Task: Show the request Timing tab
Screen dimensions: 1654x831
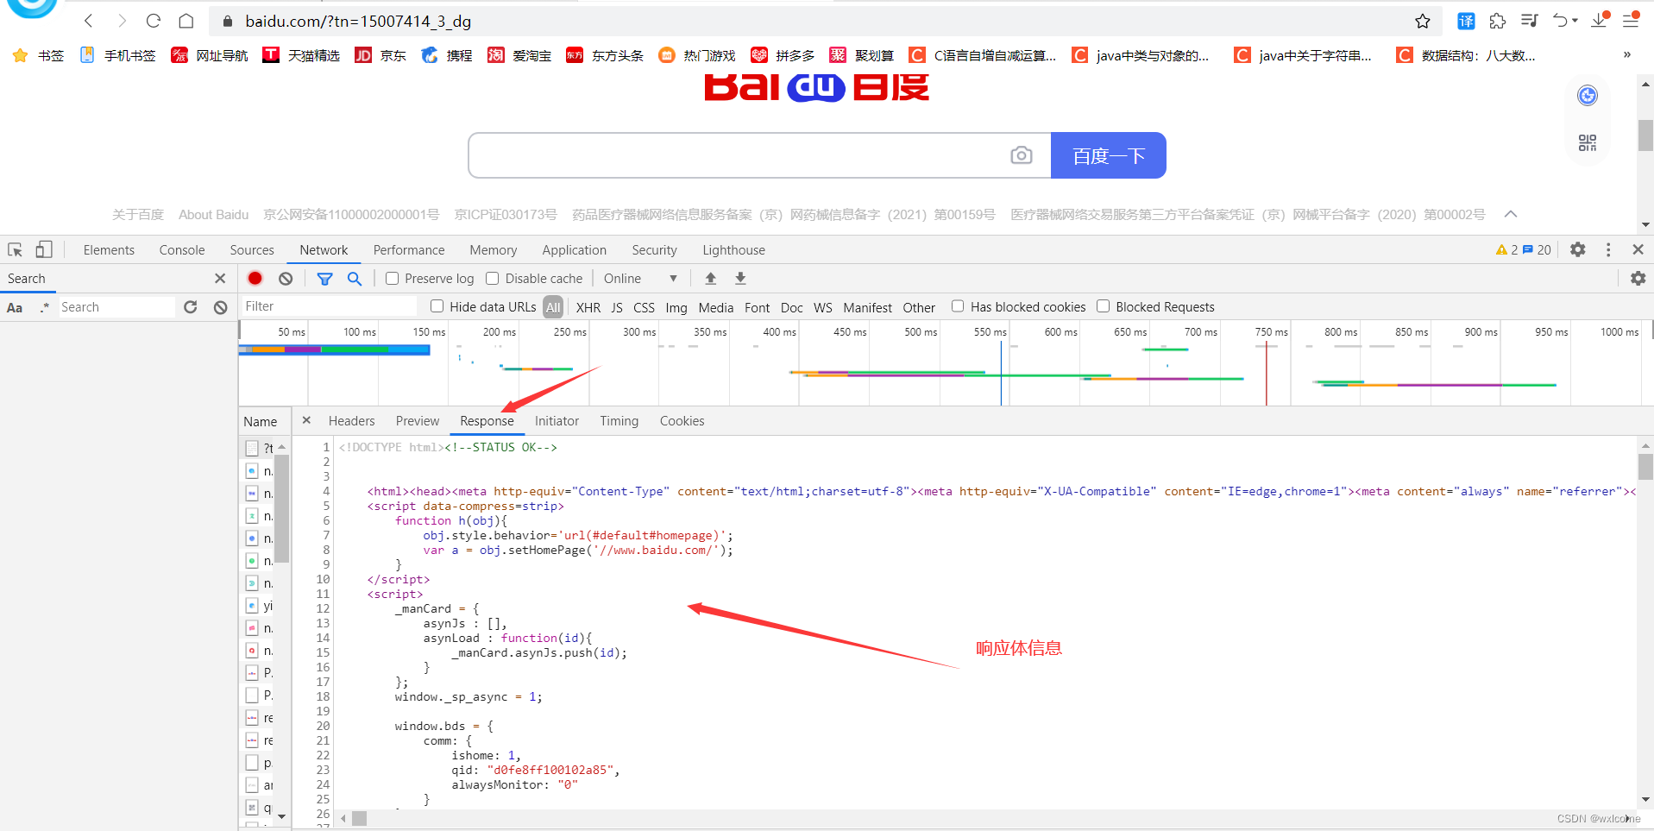Action: pyautogui.click(x=619, y=420)
